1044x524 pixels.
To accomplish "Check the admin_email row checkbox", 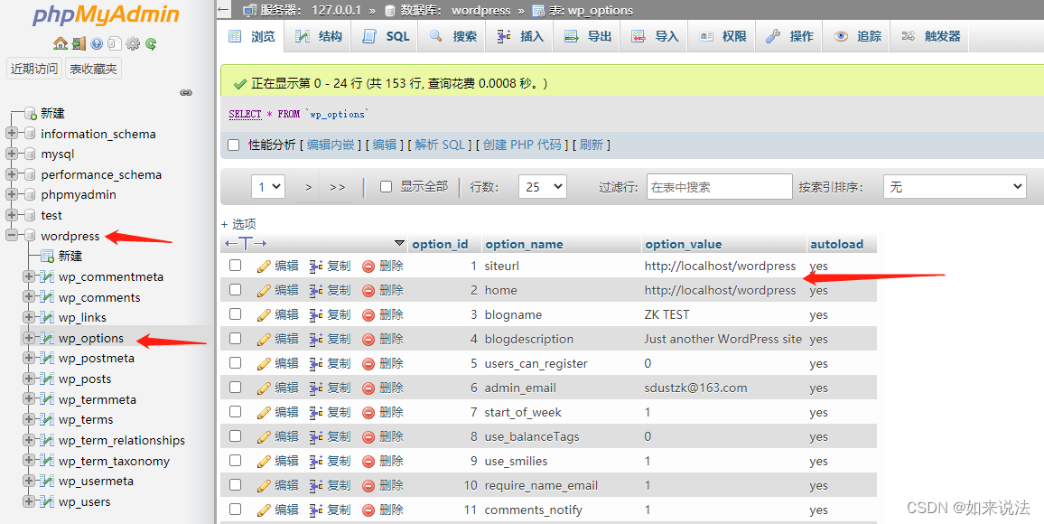I will [235, 388].
